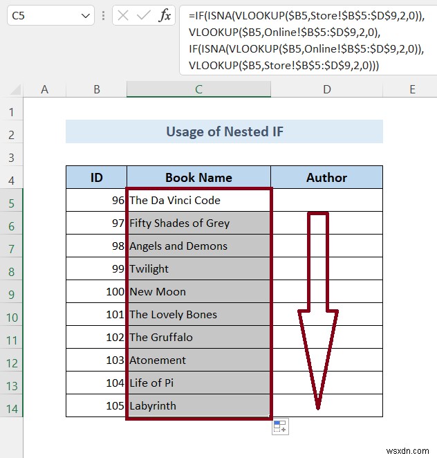The image size is (437, 458).
Task: Click ID cell with value 98
Action: (x=96, y=246)
